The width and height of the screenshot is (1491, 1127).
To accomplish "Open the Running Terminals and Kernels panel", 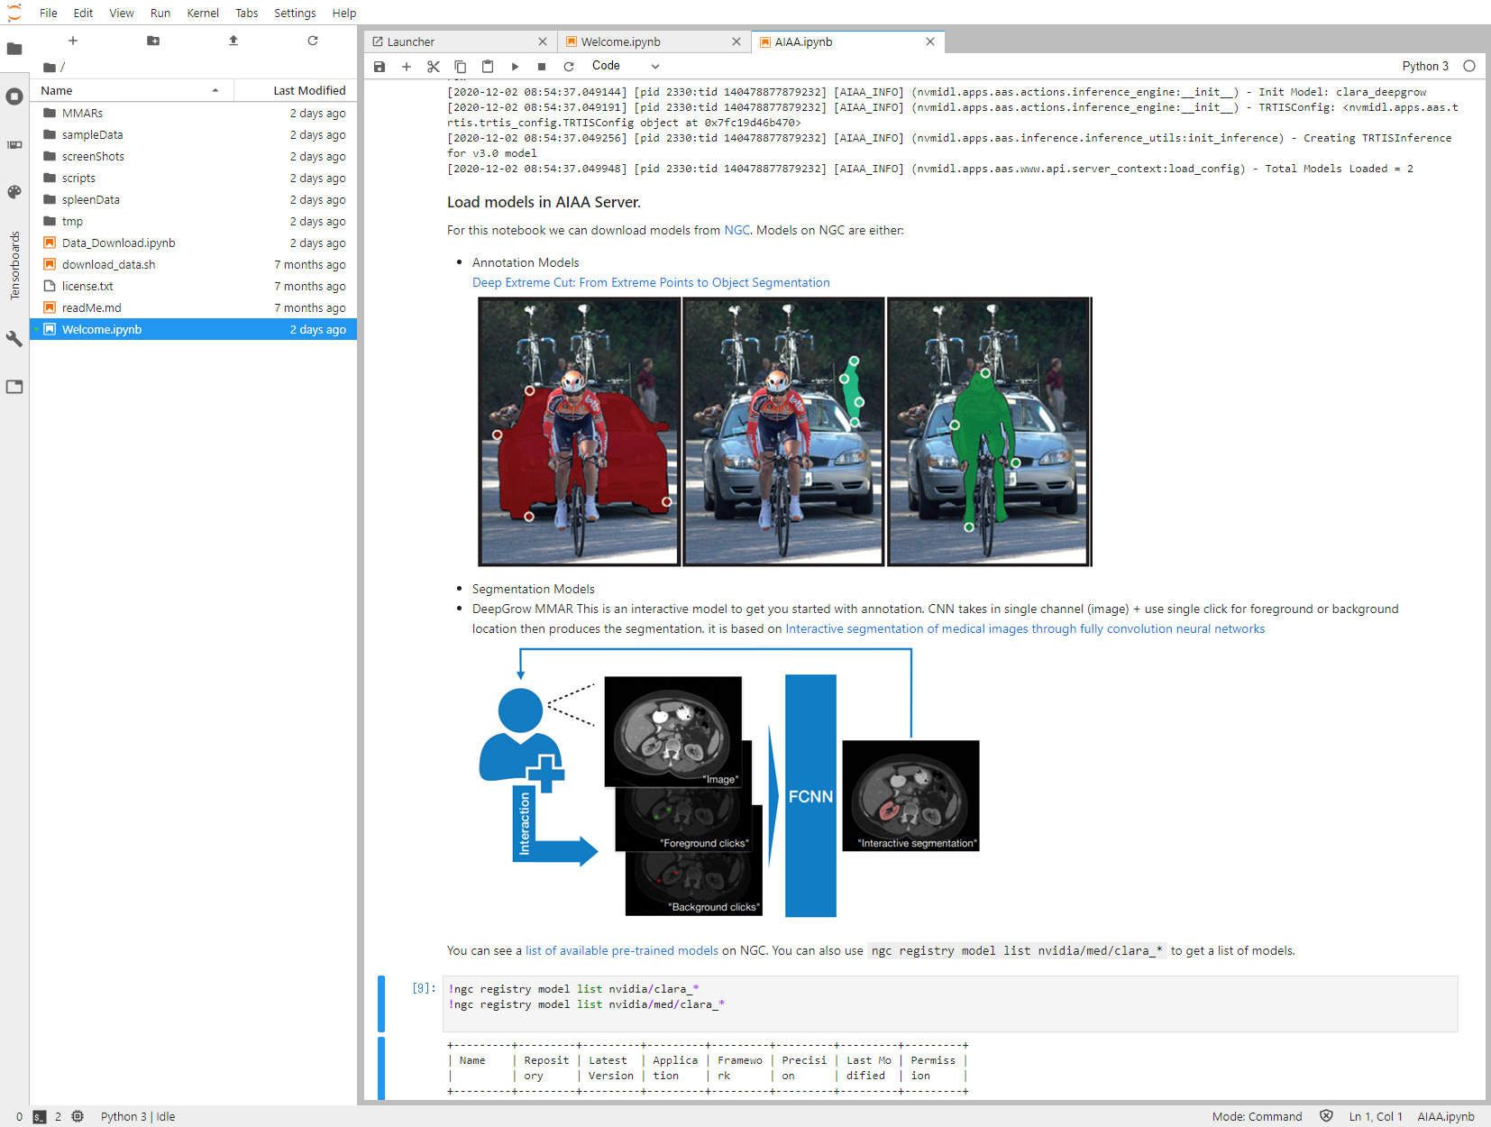I will pos(14,96).
